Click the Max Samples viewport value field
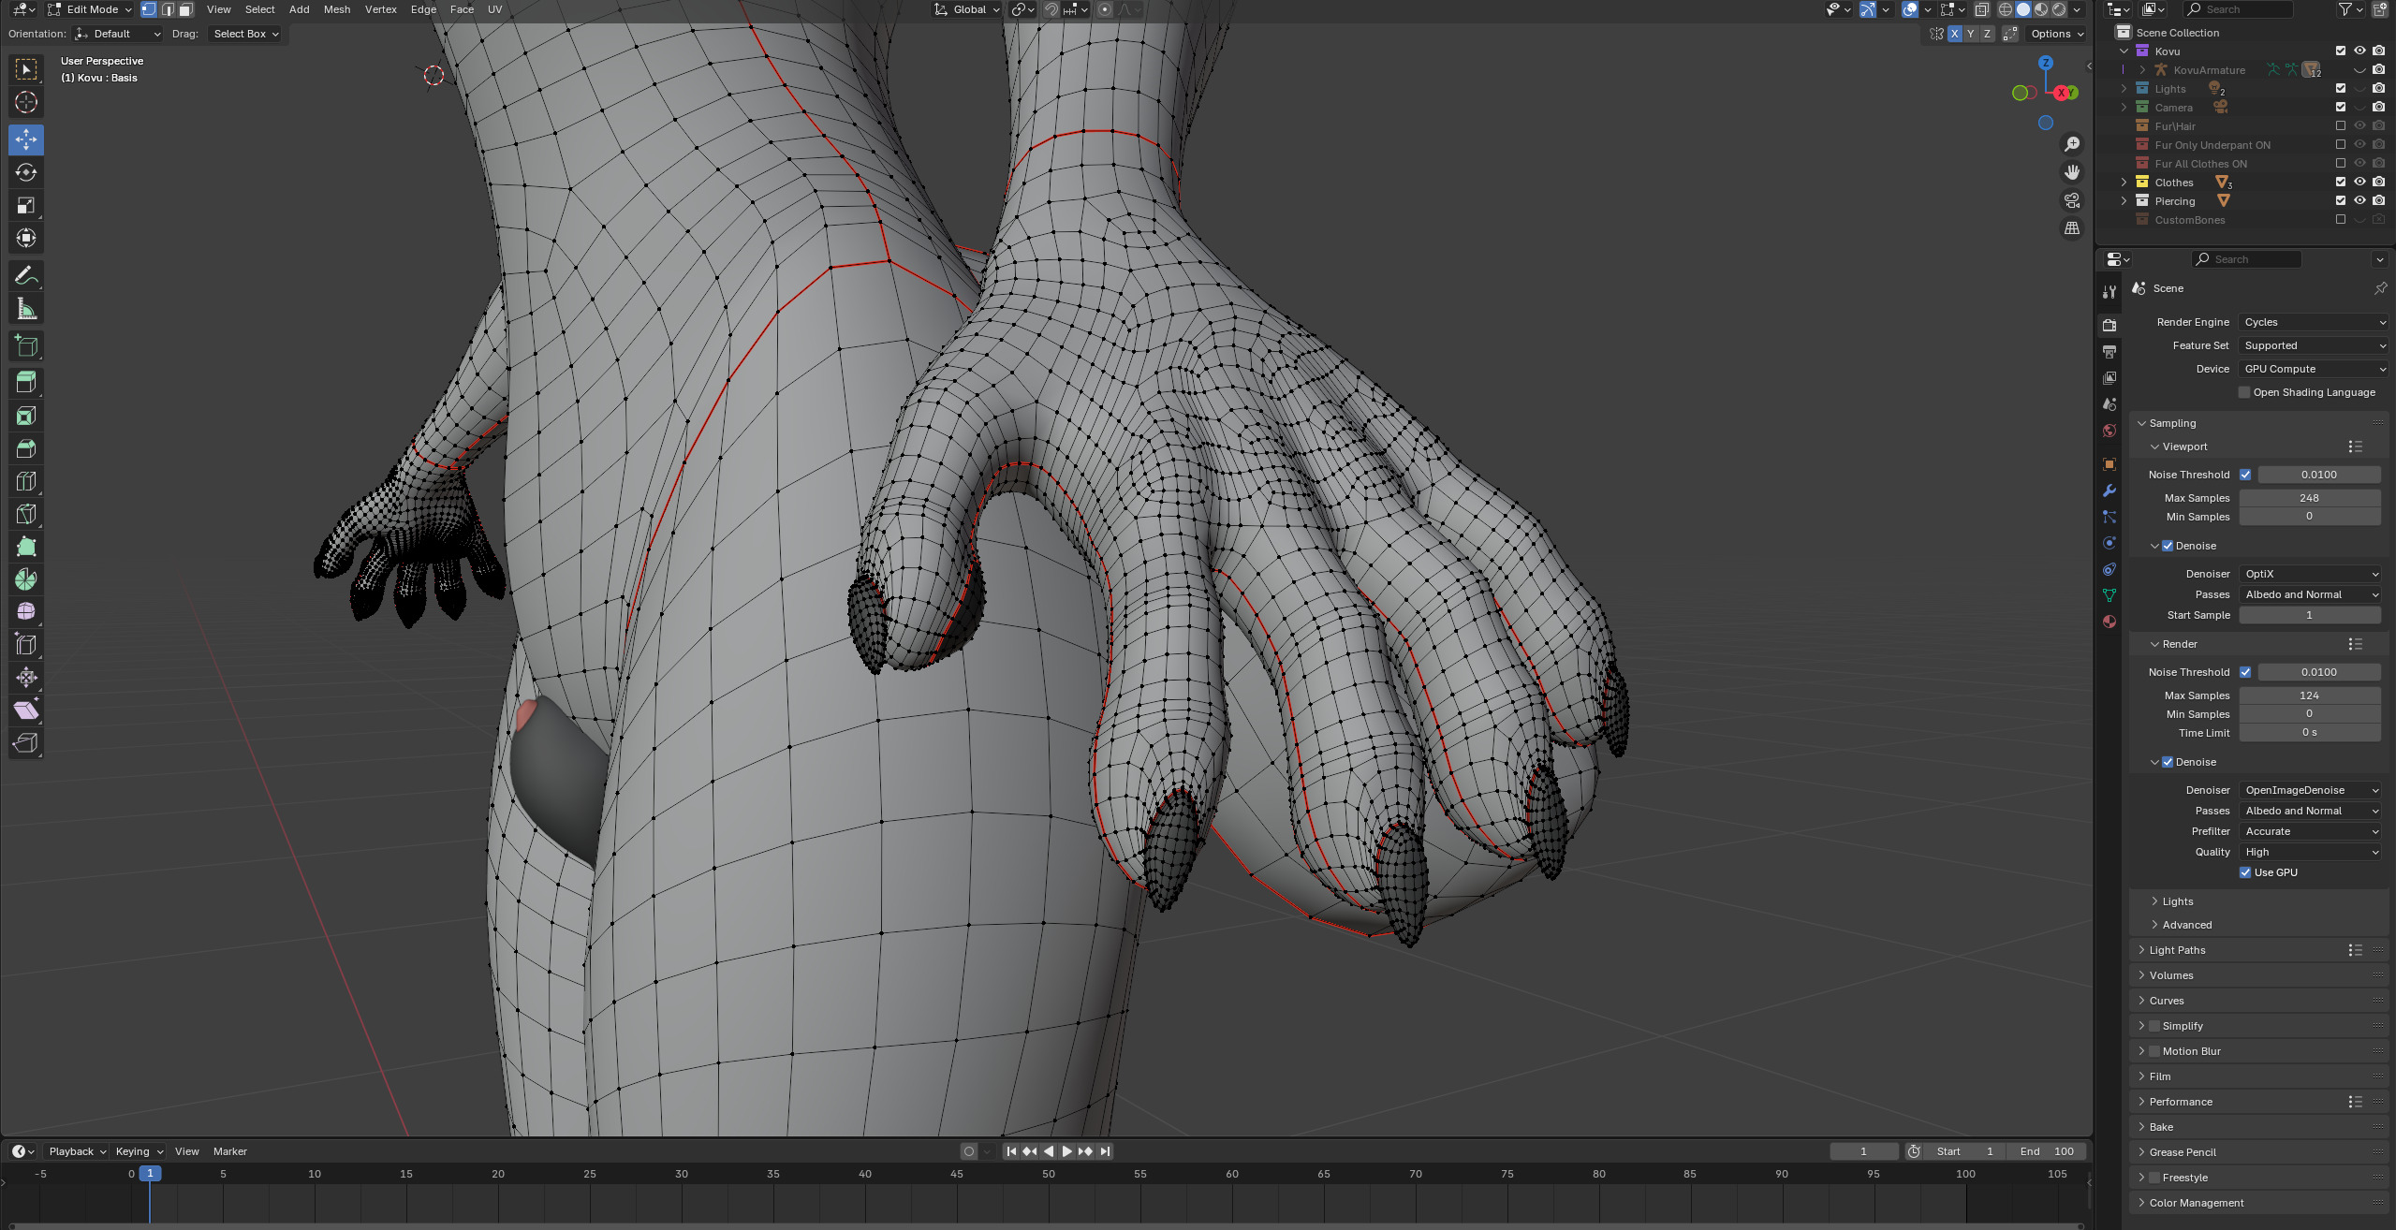Image resolution: width=2396 pixels, height=1230 pixels. [2309, 498]
